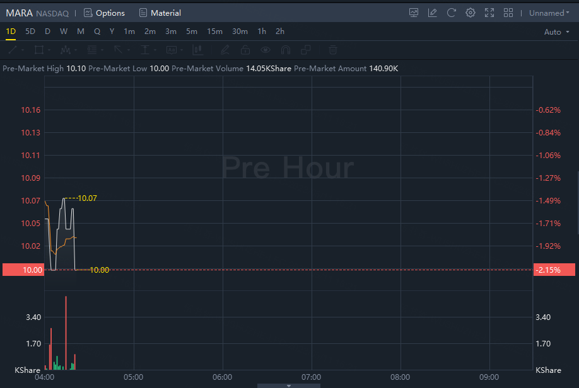Screen dimensions: 579x388
Task: Click the vertical scrollbar on right edge
Action: [578, 202]
